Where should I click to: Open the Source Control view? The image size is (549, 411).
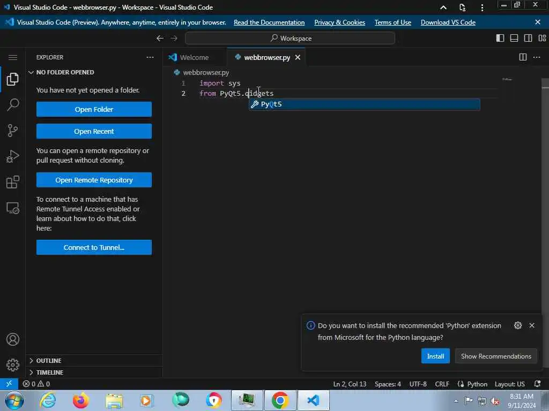(x=13, y=131)
